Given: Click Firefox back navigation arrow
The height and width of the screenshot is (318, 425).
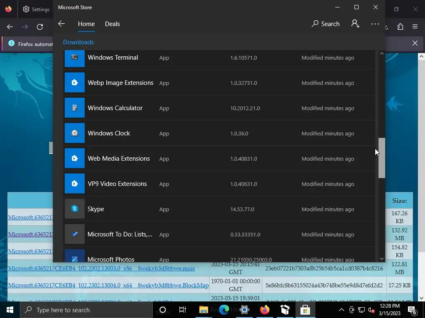Looking at the screenshot, I should (10, 27).
